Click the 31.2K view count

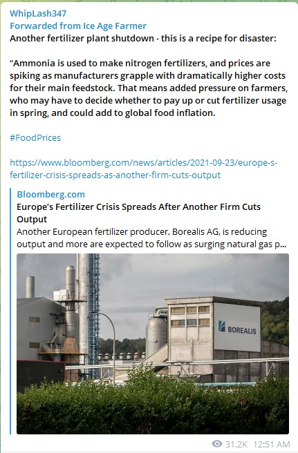[x=236, y=444]
